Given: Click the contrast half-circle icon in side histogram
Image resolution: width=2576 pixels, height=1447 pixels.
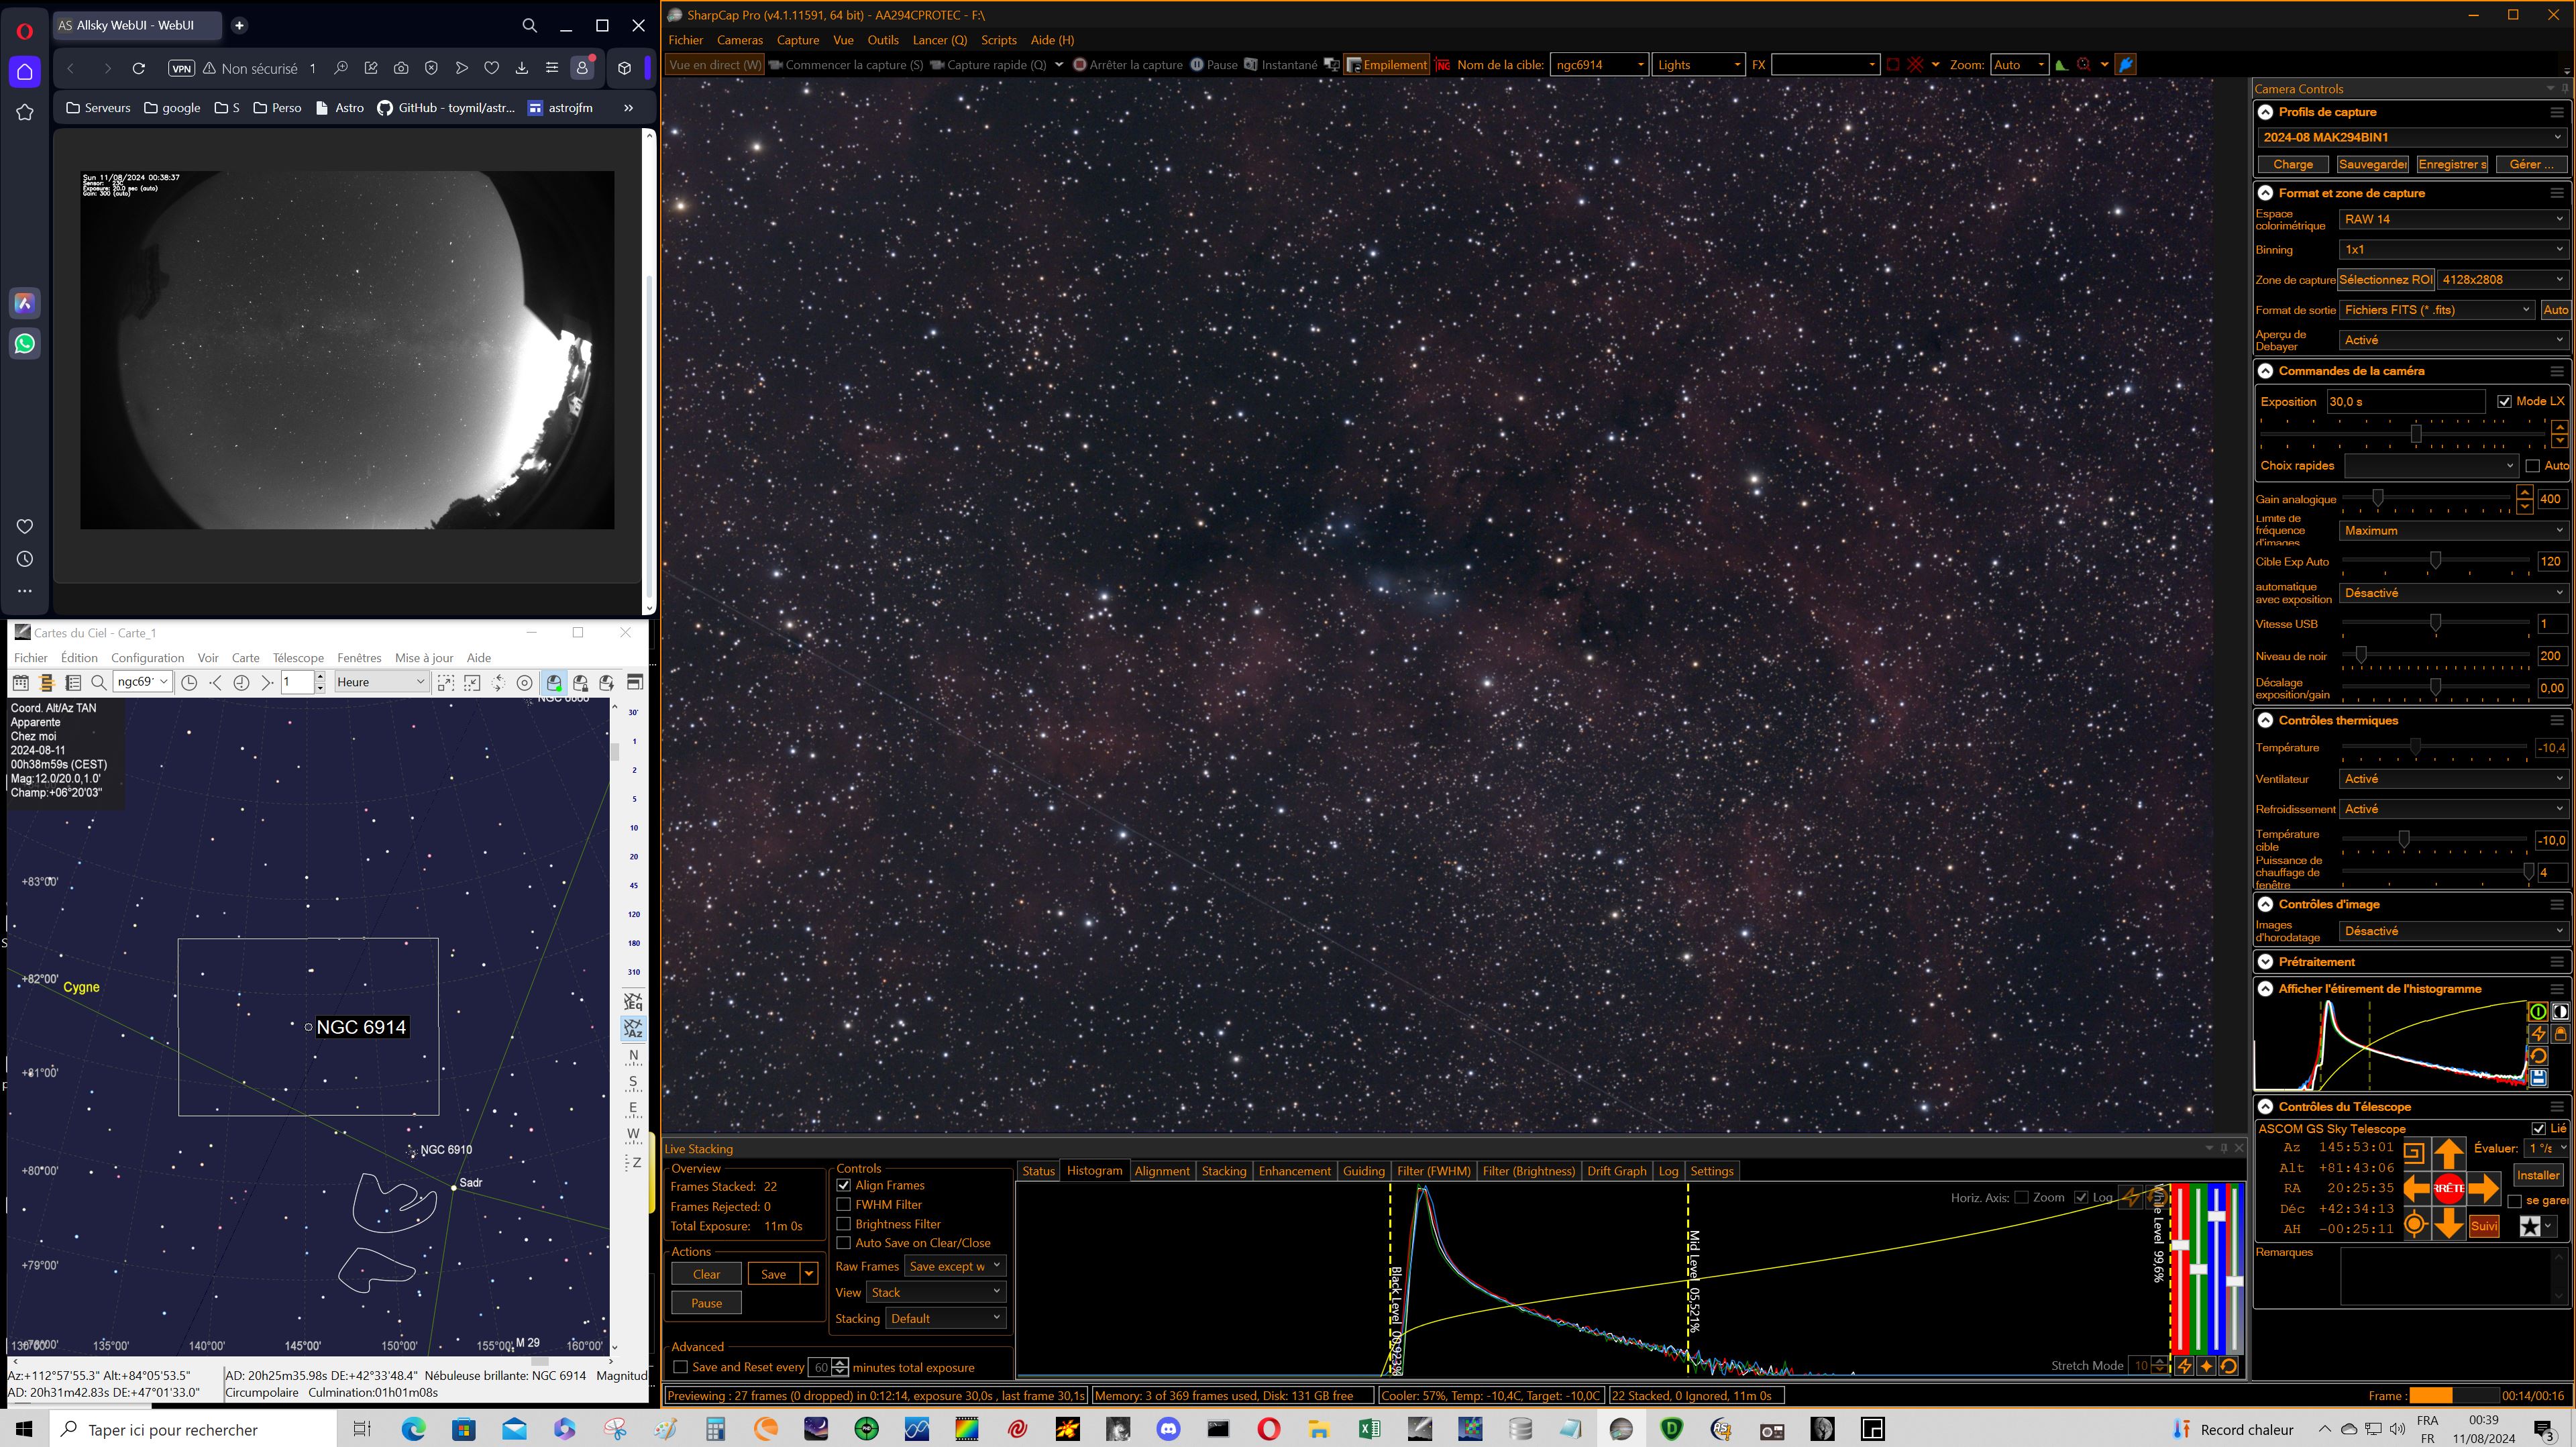Looking at the screenshot, I should click(2560, 1011).
